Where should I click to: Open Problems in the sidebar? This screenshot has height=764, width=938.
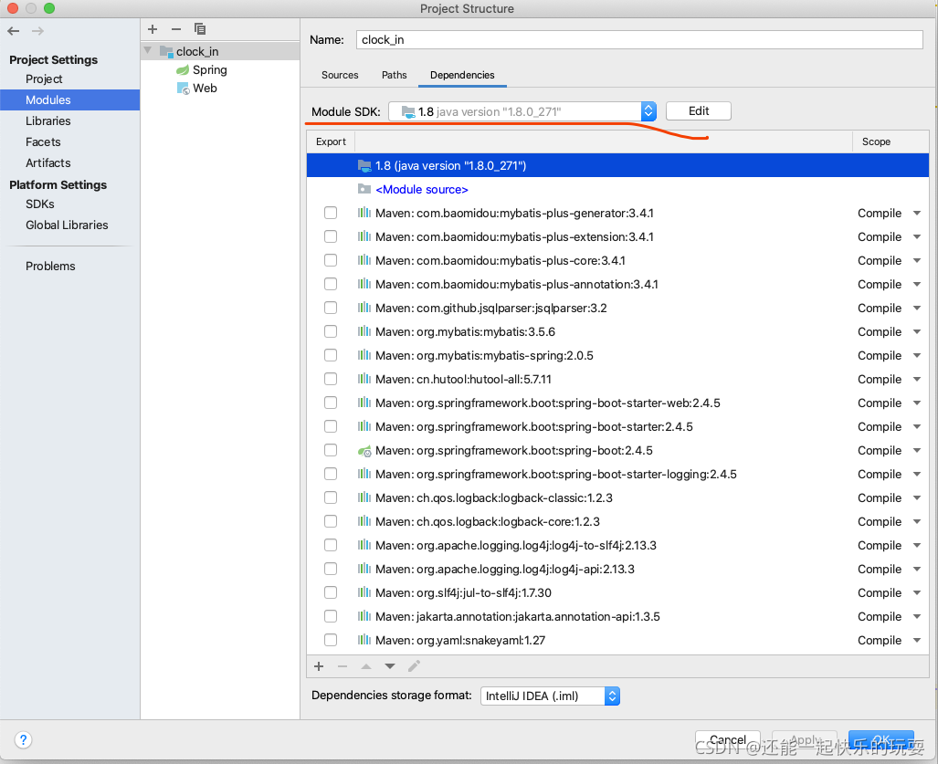click(x=50, y=266)
